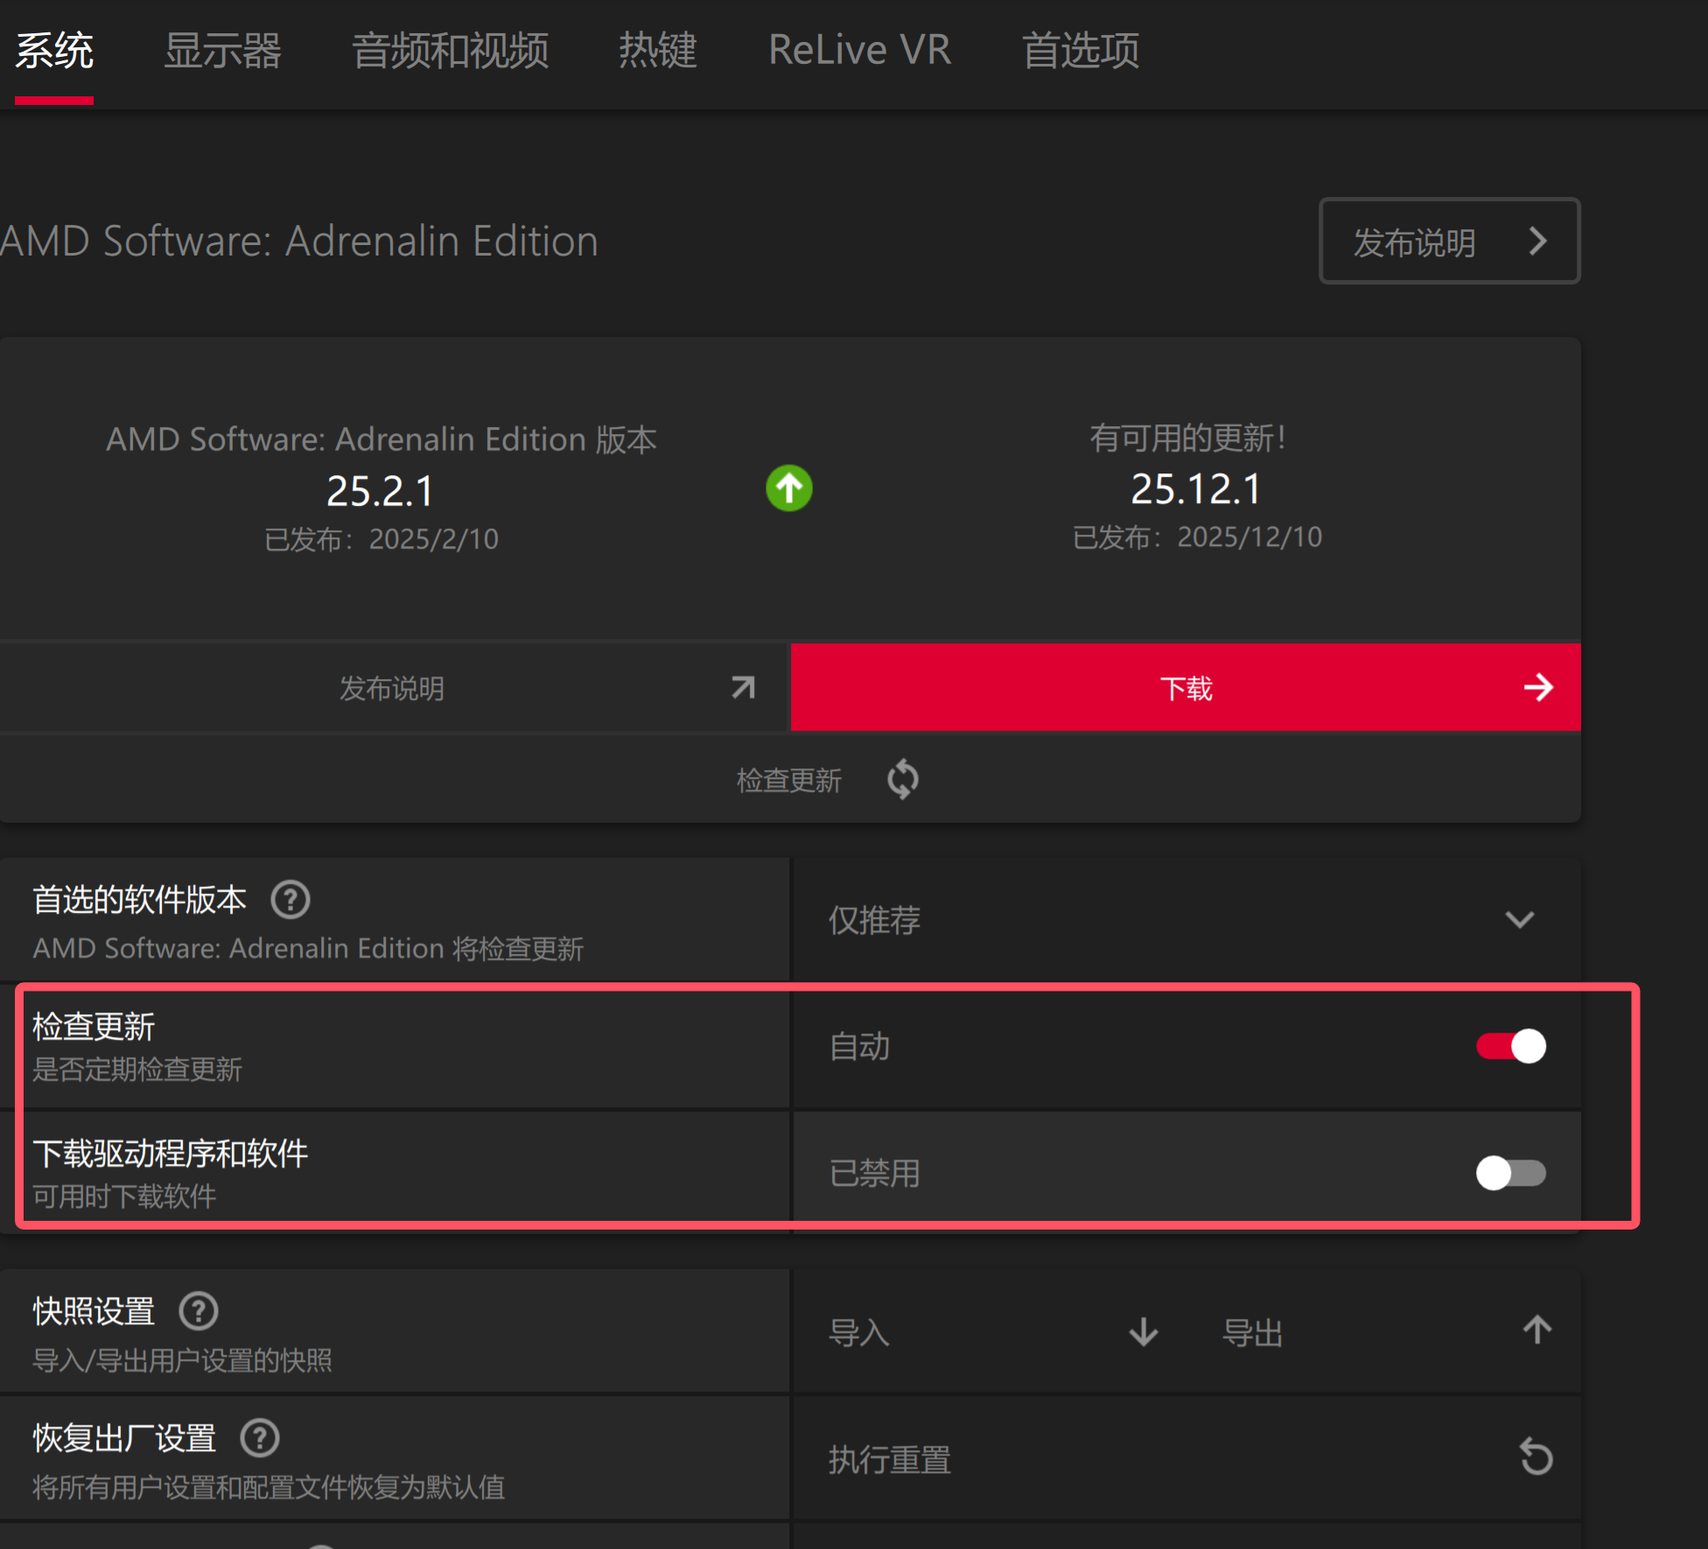1708x1549 pixels.
Task: Click the reset icon for 执行重置
Action: coord(1536,1457)
